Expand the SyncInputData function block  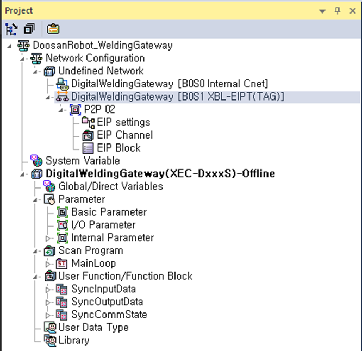(x=49, y=289)
